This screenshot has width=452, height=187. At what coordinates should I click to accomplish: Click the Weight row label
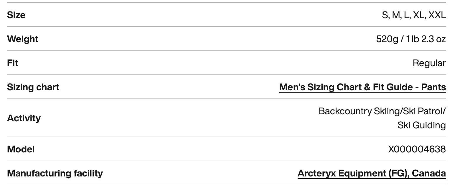point(23,39)
